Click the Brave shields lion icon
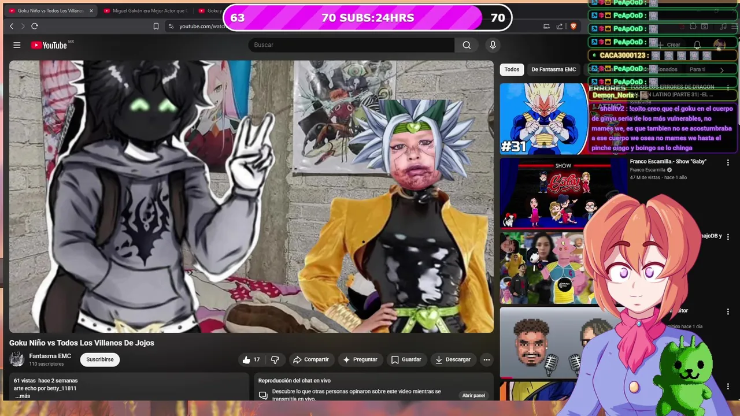The image size is (740, 416). pyautogui.click(x=573, y=26)
